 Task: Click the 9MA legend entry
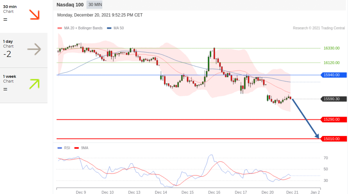[81, 148]
